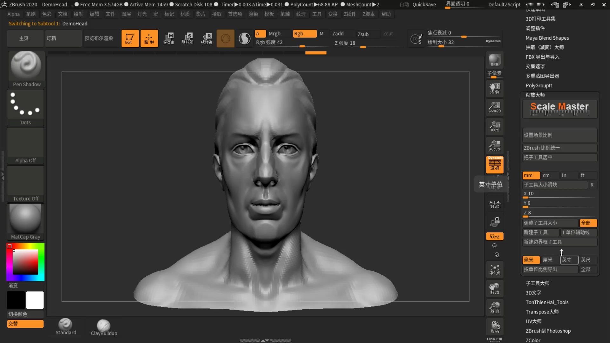Select the Move gizmo (移动轴) icon
The image size is (610, 343).
pos(169,38)
